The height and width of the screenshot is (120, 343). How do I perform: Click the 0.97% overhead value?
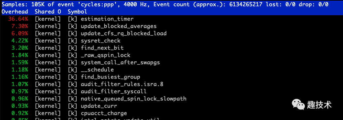click(x=20, y=91)
